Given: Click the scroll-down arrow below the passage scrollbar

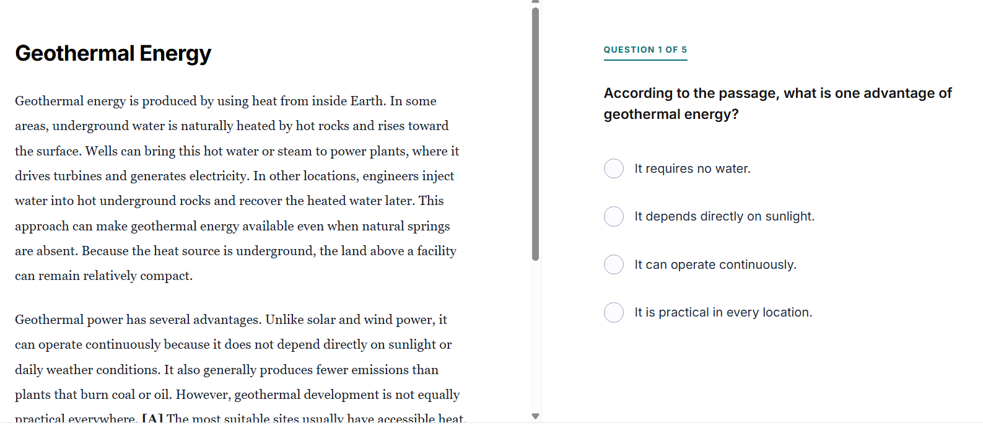Looking at the screenshot, I should coord(536,416).
